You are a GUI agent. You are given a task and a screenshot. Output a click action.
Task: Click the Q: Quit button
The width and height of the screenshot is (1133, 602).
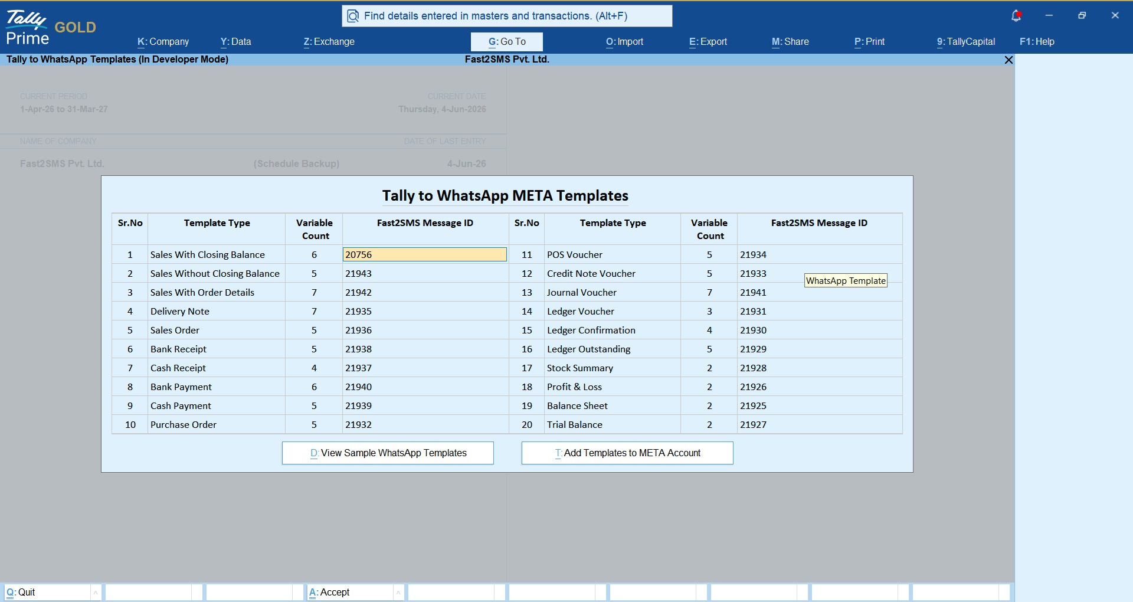(x=47, y=592)
